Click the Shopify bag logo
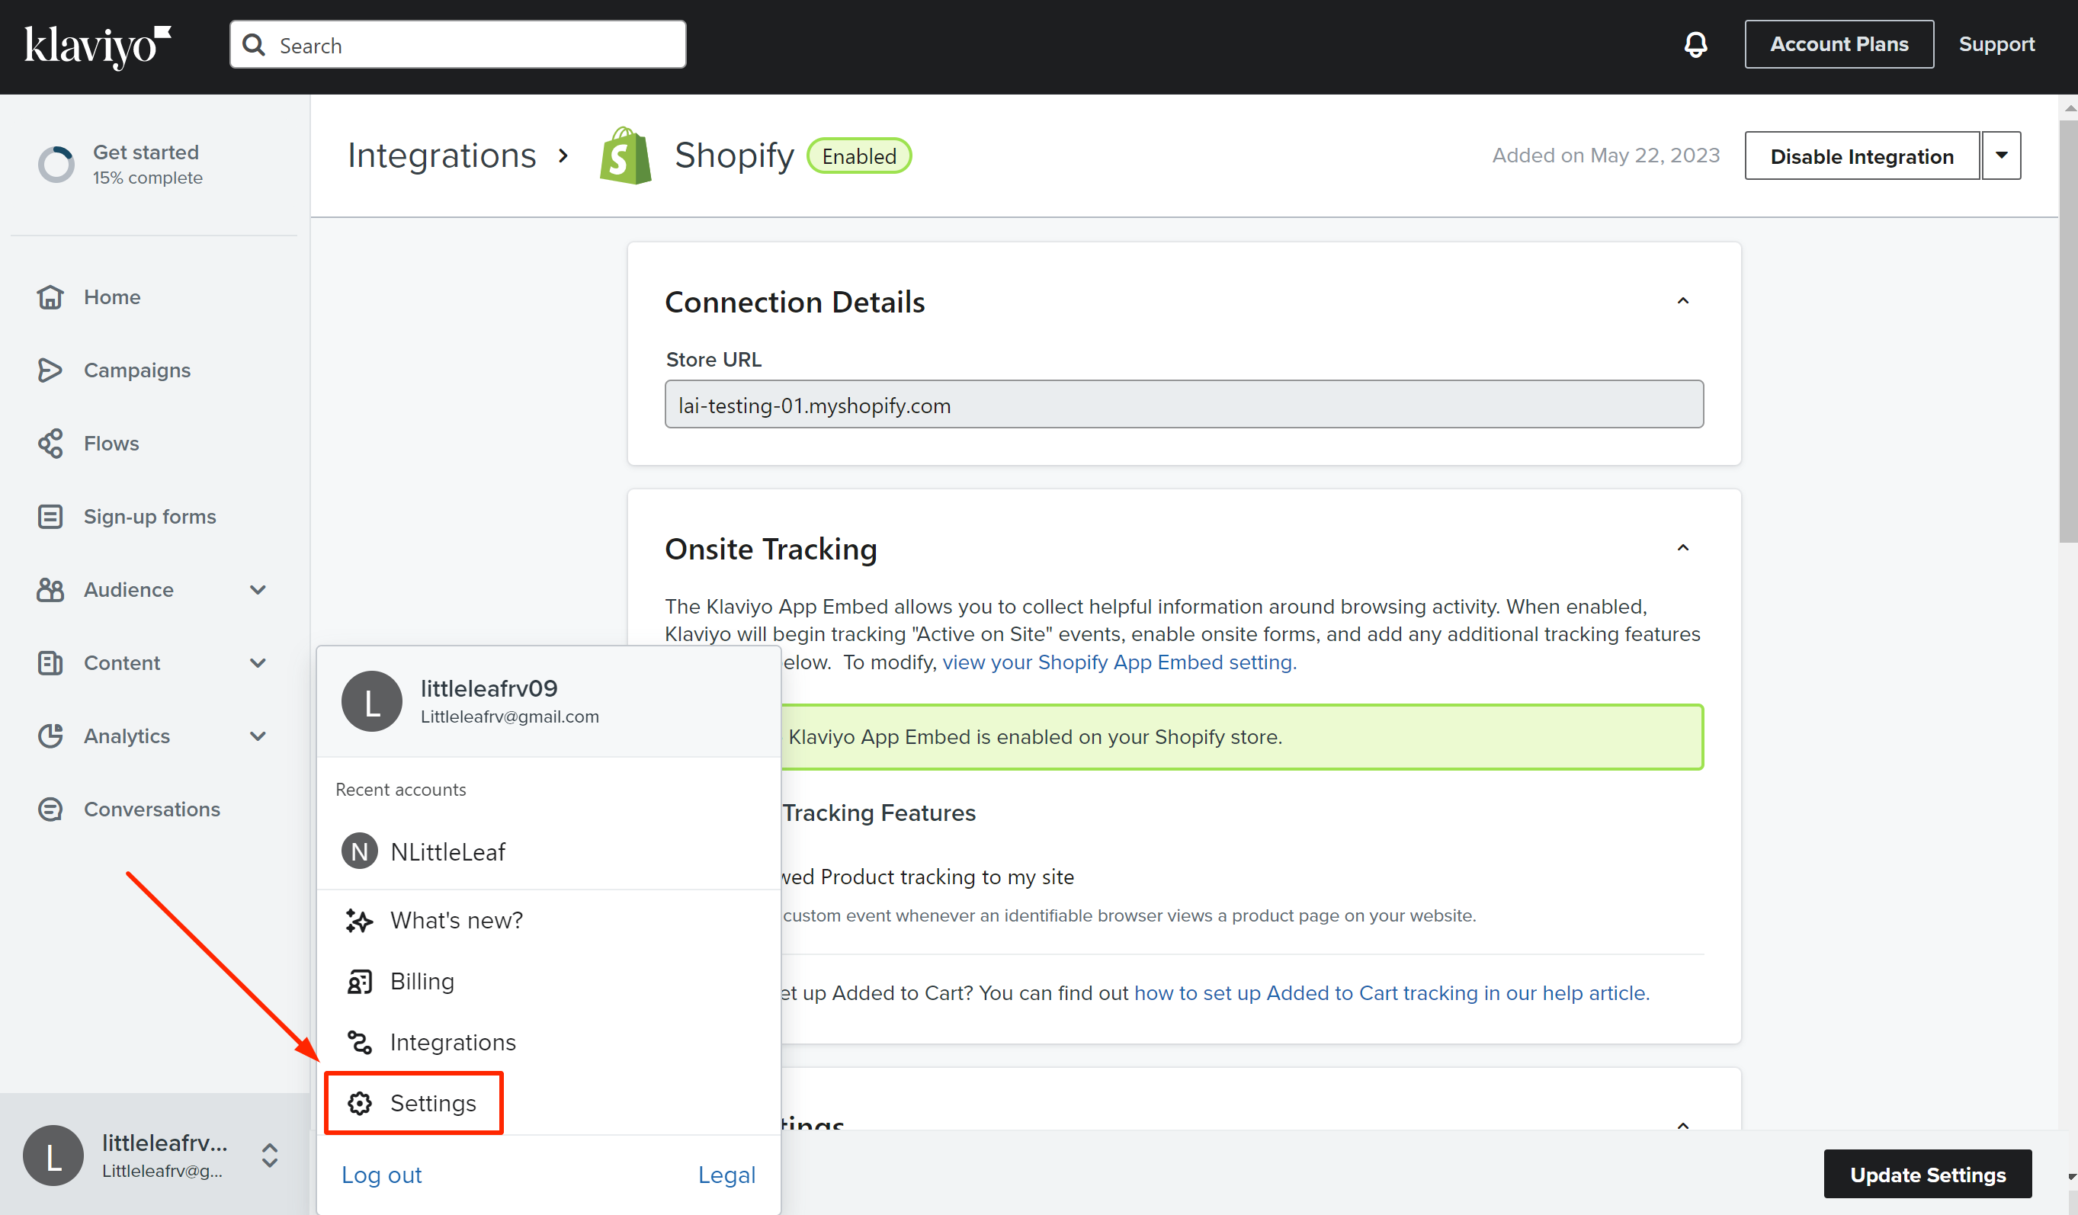2078x1215 pixels. click(x=625, y=155)
